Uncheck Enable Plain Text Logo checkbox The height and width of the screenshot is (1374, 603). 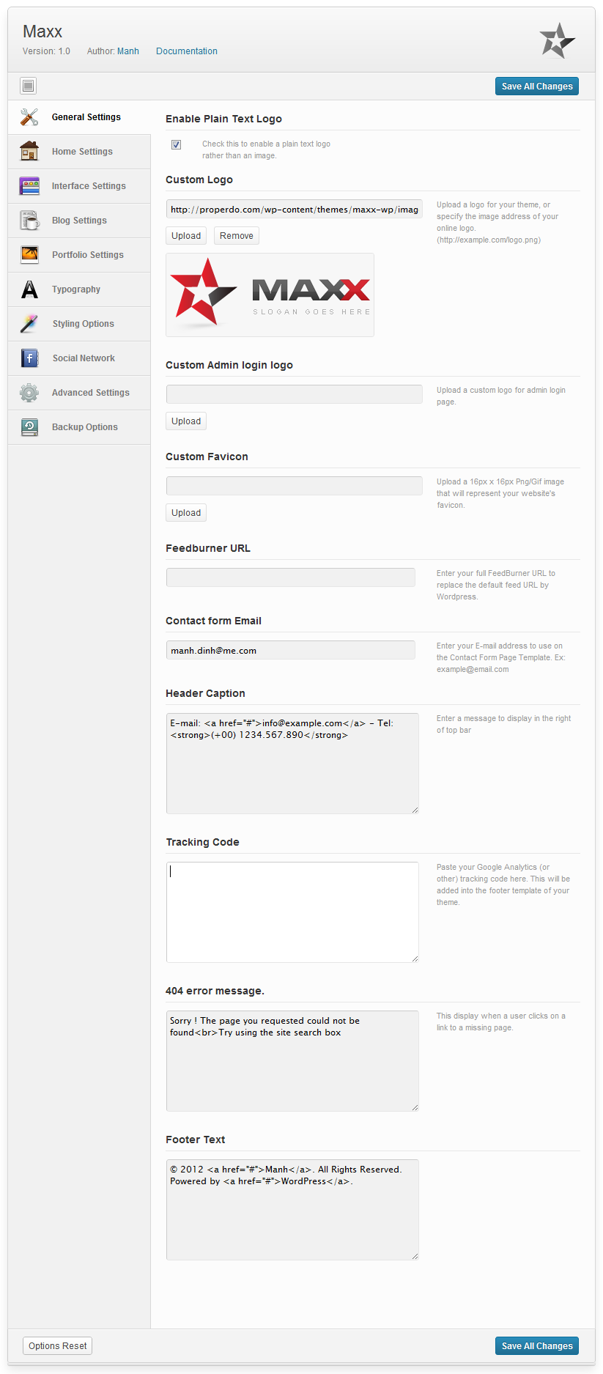tap(176, 144)
